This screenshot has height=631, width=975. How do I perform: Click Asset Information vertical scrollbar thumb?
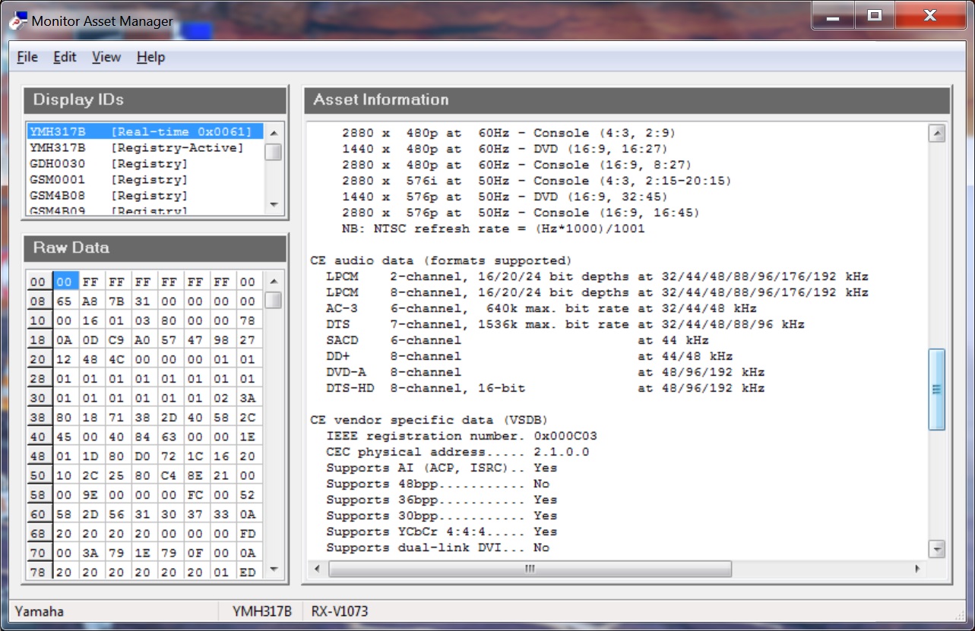point(937,389)
